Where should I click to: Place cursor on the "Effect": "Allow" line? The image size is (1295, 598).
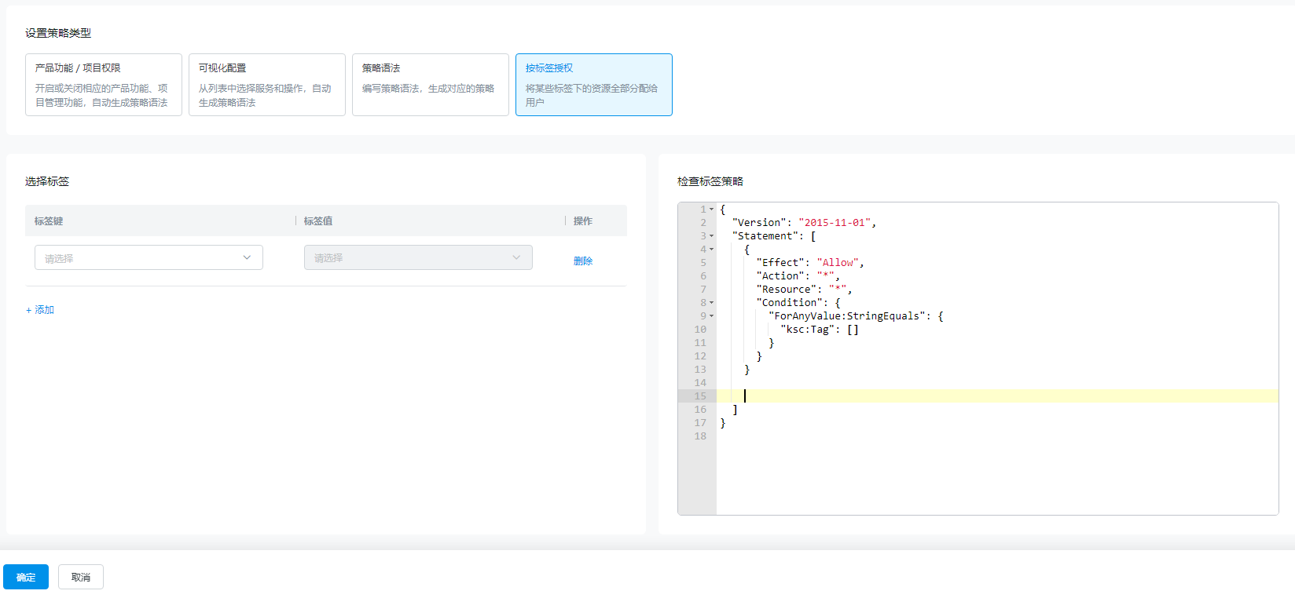(809, 263)
